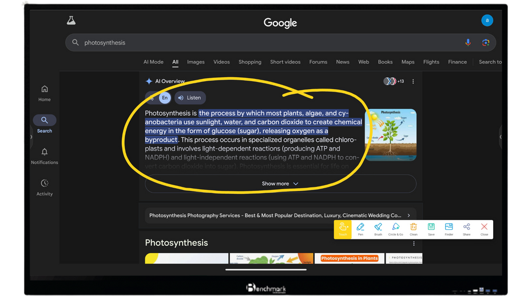
Task: Click the AI Overview label
Action: (170, 81)
